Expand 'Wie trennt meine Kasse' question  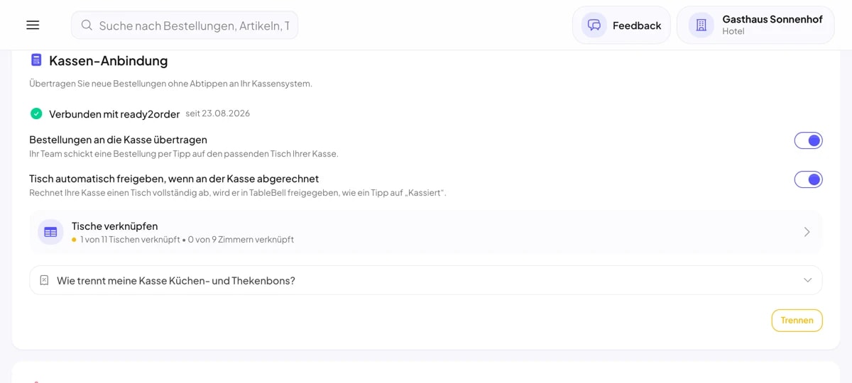[426, 280]
